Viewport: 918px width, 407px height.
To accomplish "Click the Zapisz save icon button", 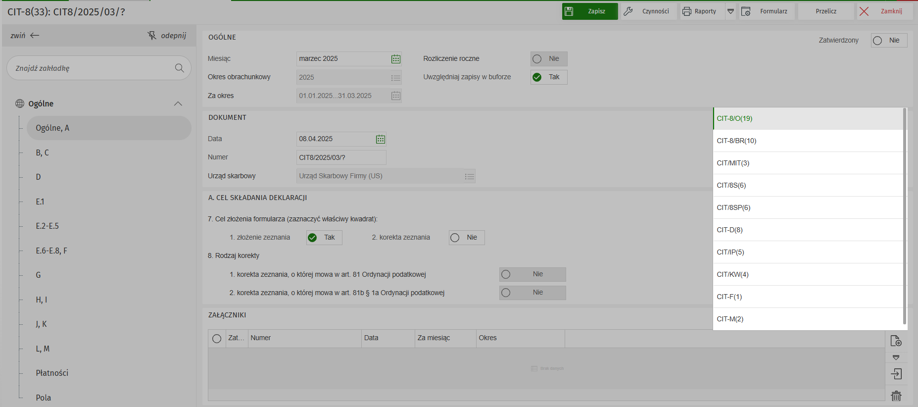I will pyautogui.click(x=569, y=11).
